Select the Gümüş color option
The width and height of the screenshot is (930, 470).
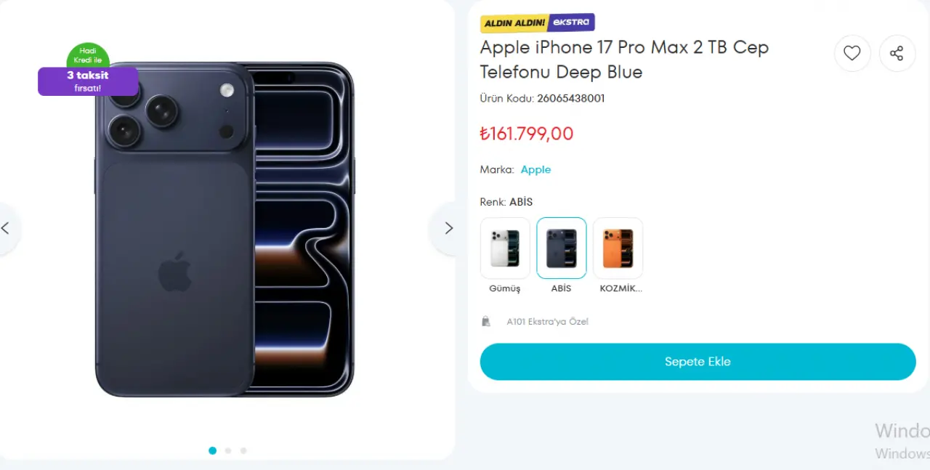coord(505,248)
